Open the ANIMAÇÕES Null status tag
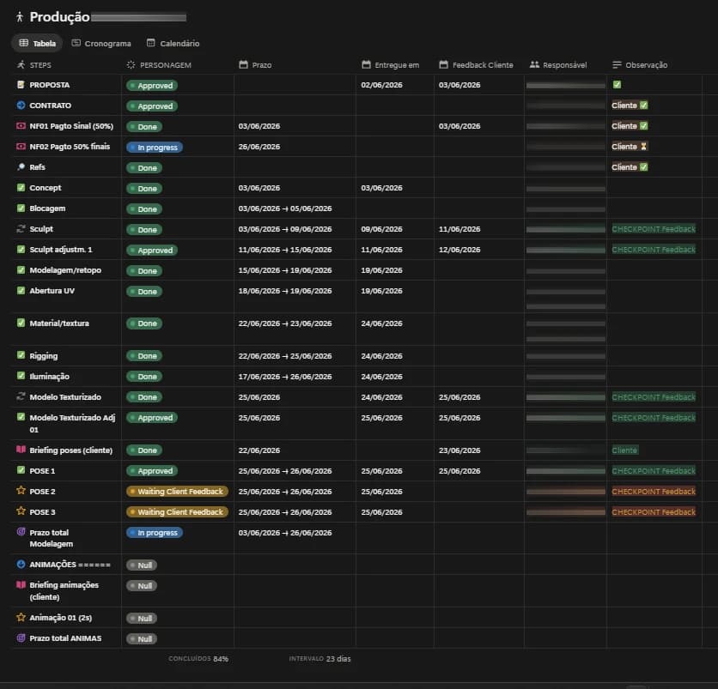The image size is (718, 689). coord(142,565)
